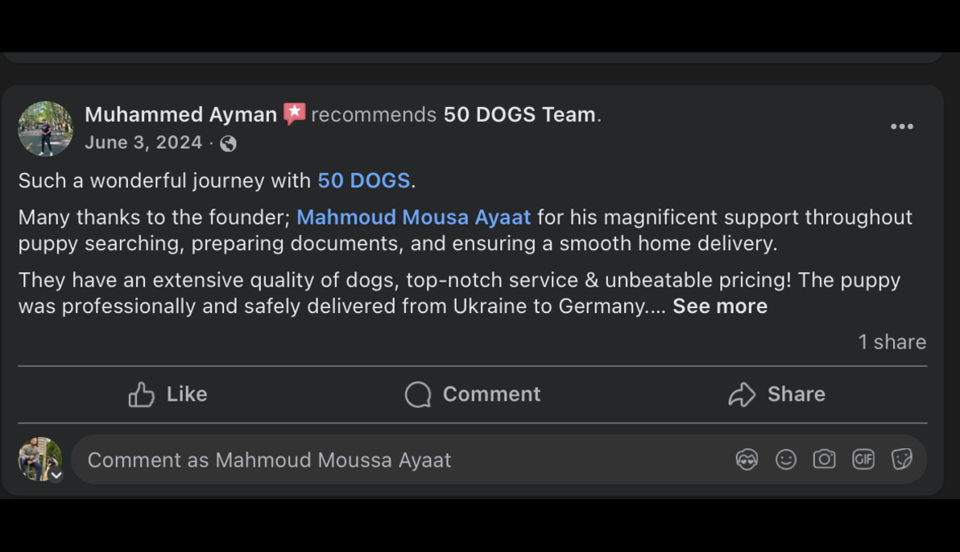Image resolution: width=960 pixels, height=552 pixels.
Task: Like the 50 DOGS recommendation post
Action: (x=168, y=394)
